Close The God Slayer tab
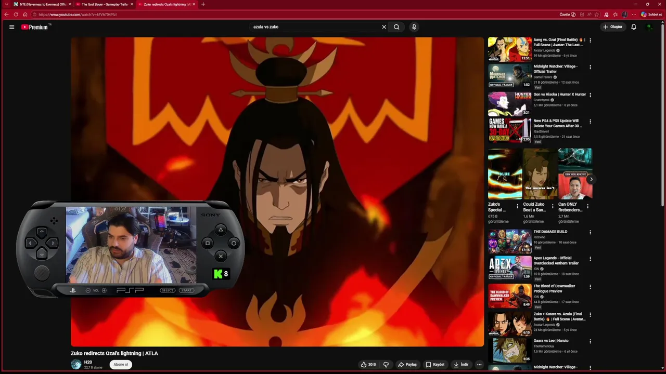Image resolution: width=666 pixels, height=374 pixels. 132,4
